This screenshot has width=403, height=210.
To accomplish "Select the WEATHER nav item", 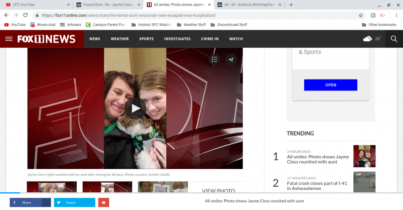I will pyautogui.click(x=120, y=39).
